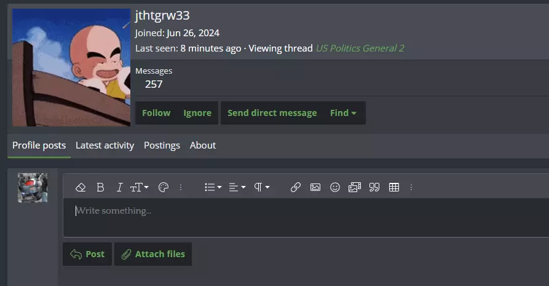Insert a table in the editor
549x286 pixels.
(x=394, y=187)
